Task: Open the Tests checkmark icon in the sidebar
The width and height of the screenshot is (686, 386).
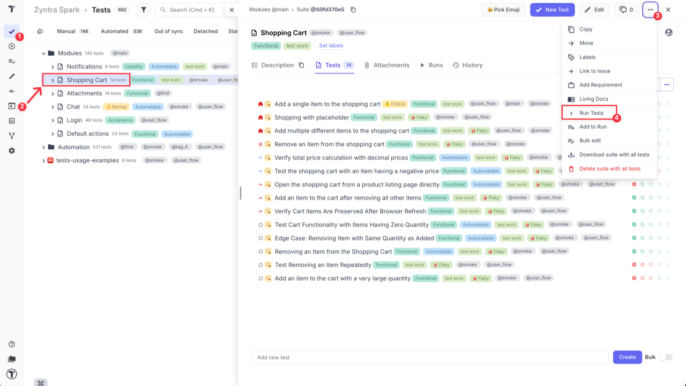Action: (12, 32)
